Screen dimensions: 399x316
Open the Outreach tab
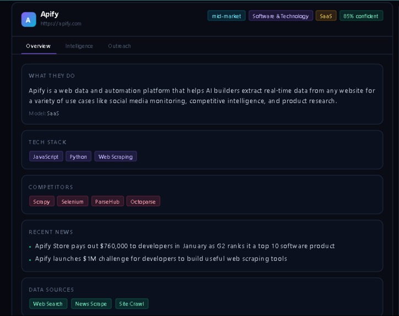click(120, 46)
